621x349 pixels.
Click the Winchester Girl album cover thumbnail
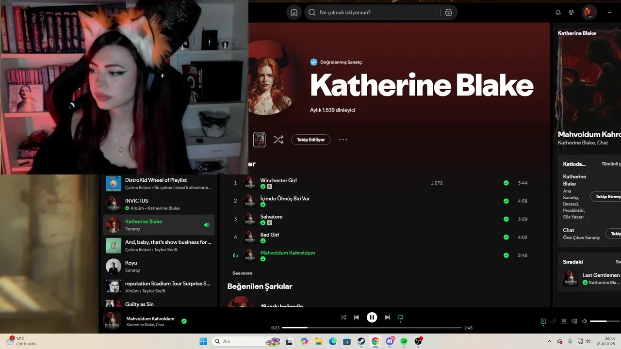pyautogui.click(x=249, y=183)
